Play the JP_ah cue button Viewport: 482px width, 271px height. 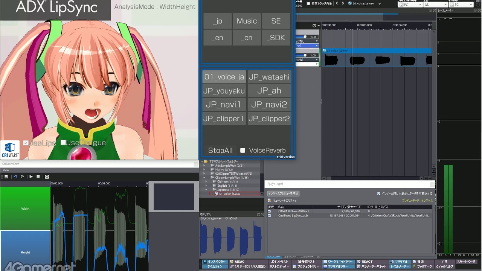[x=269, y=91]
